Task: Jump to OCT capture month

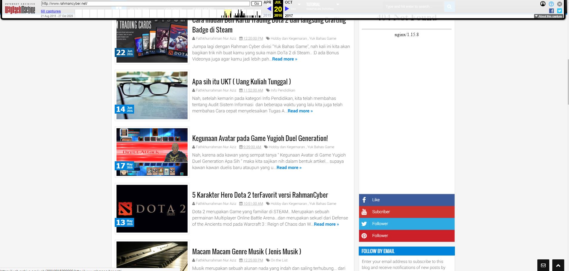Action: tap(289, 2)
